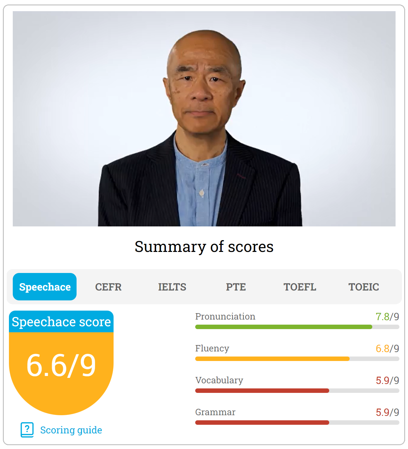Open the Scoring guide
This screenshot has height=449, width=408.
point(71,430)
